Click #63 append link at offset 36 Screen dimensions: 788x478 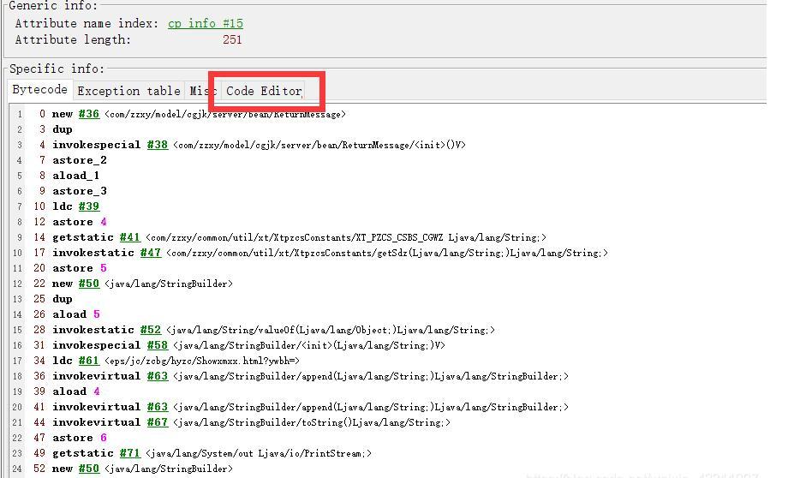157,376
